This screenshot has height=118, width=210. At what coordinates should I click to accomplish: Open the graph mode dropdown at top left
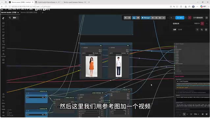[15, 18]
